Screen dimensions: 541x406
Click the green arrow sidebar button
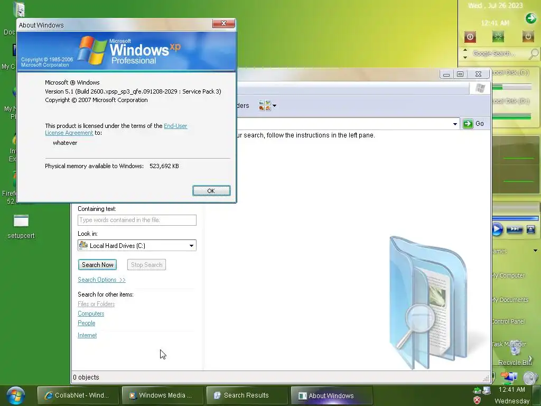[531, 19]
